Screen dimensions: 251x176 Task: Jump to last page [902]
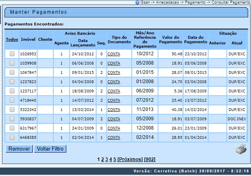[x=150, y=159]
